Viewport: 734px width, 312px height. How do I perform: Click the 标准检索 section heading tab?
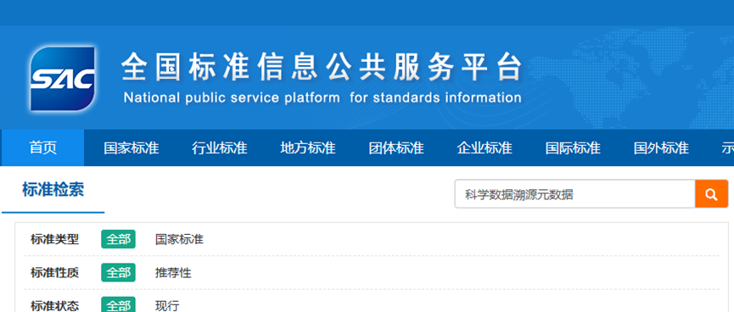pos(53,190)
